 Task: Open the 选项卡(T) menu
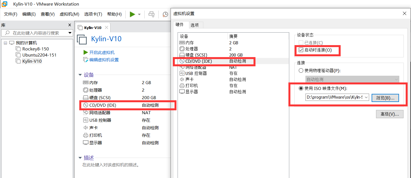click(93, 14)
